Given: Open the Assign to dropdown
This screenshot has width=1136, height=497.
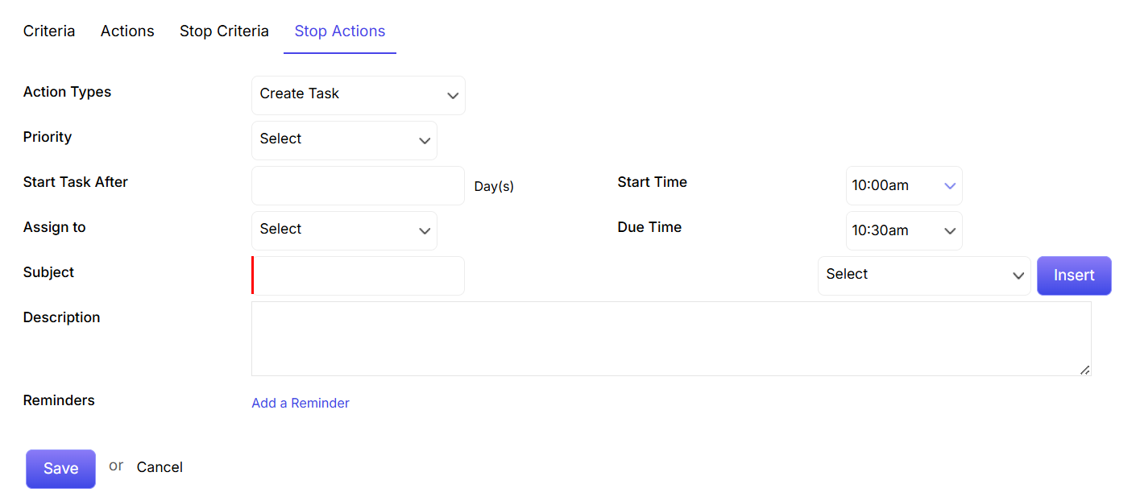Looking at the screenshot, I should pyautogui.click(x=344, y=230).
